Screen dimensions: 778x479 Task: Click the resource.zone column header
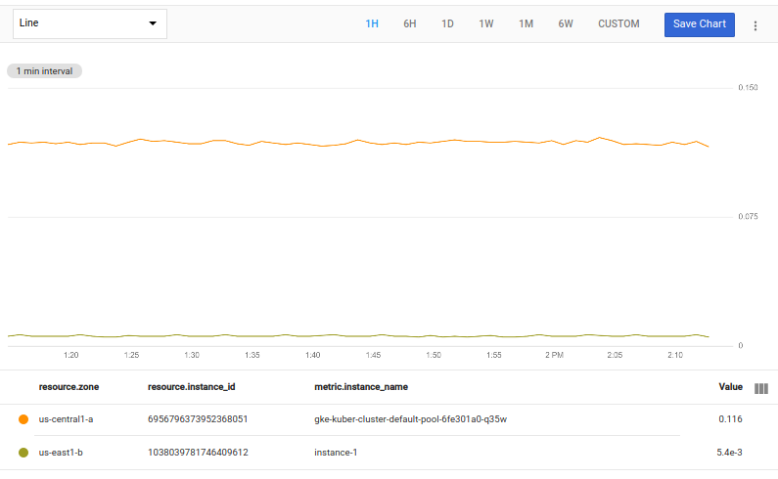pos(69,387)
